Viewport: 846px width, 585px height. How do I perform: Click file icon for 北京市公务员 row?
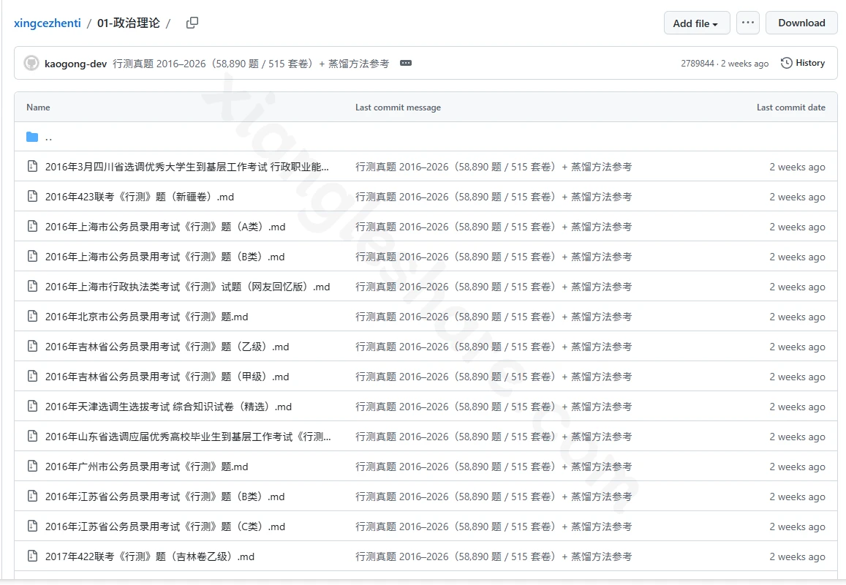[32, 316]
